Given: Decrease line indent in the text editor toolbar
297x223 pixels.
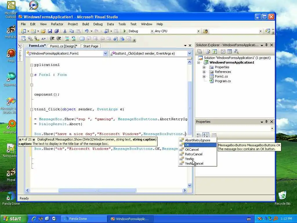Looking at the screenshot, I should point(52,39).
